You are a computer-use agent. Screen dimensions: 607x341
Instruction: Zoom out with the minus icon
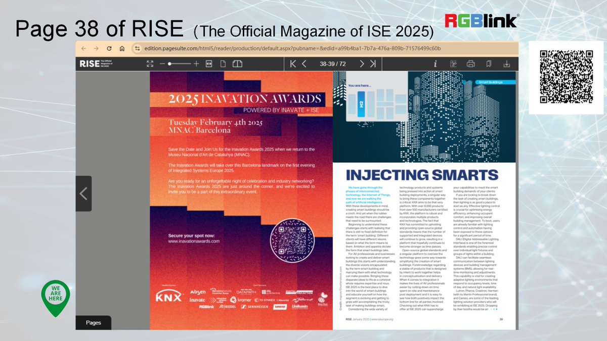[162, 64]
